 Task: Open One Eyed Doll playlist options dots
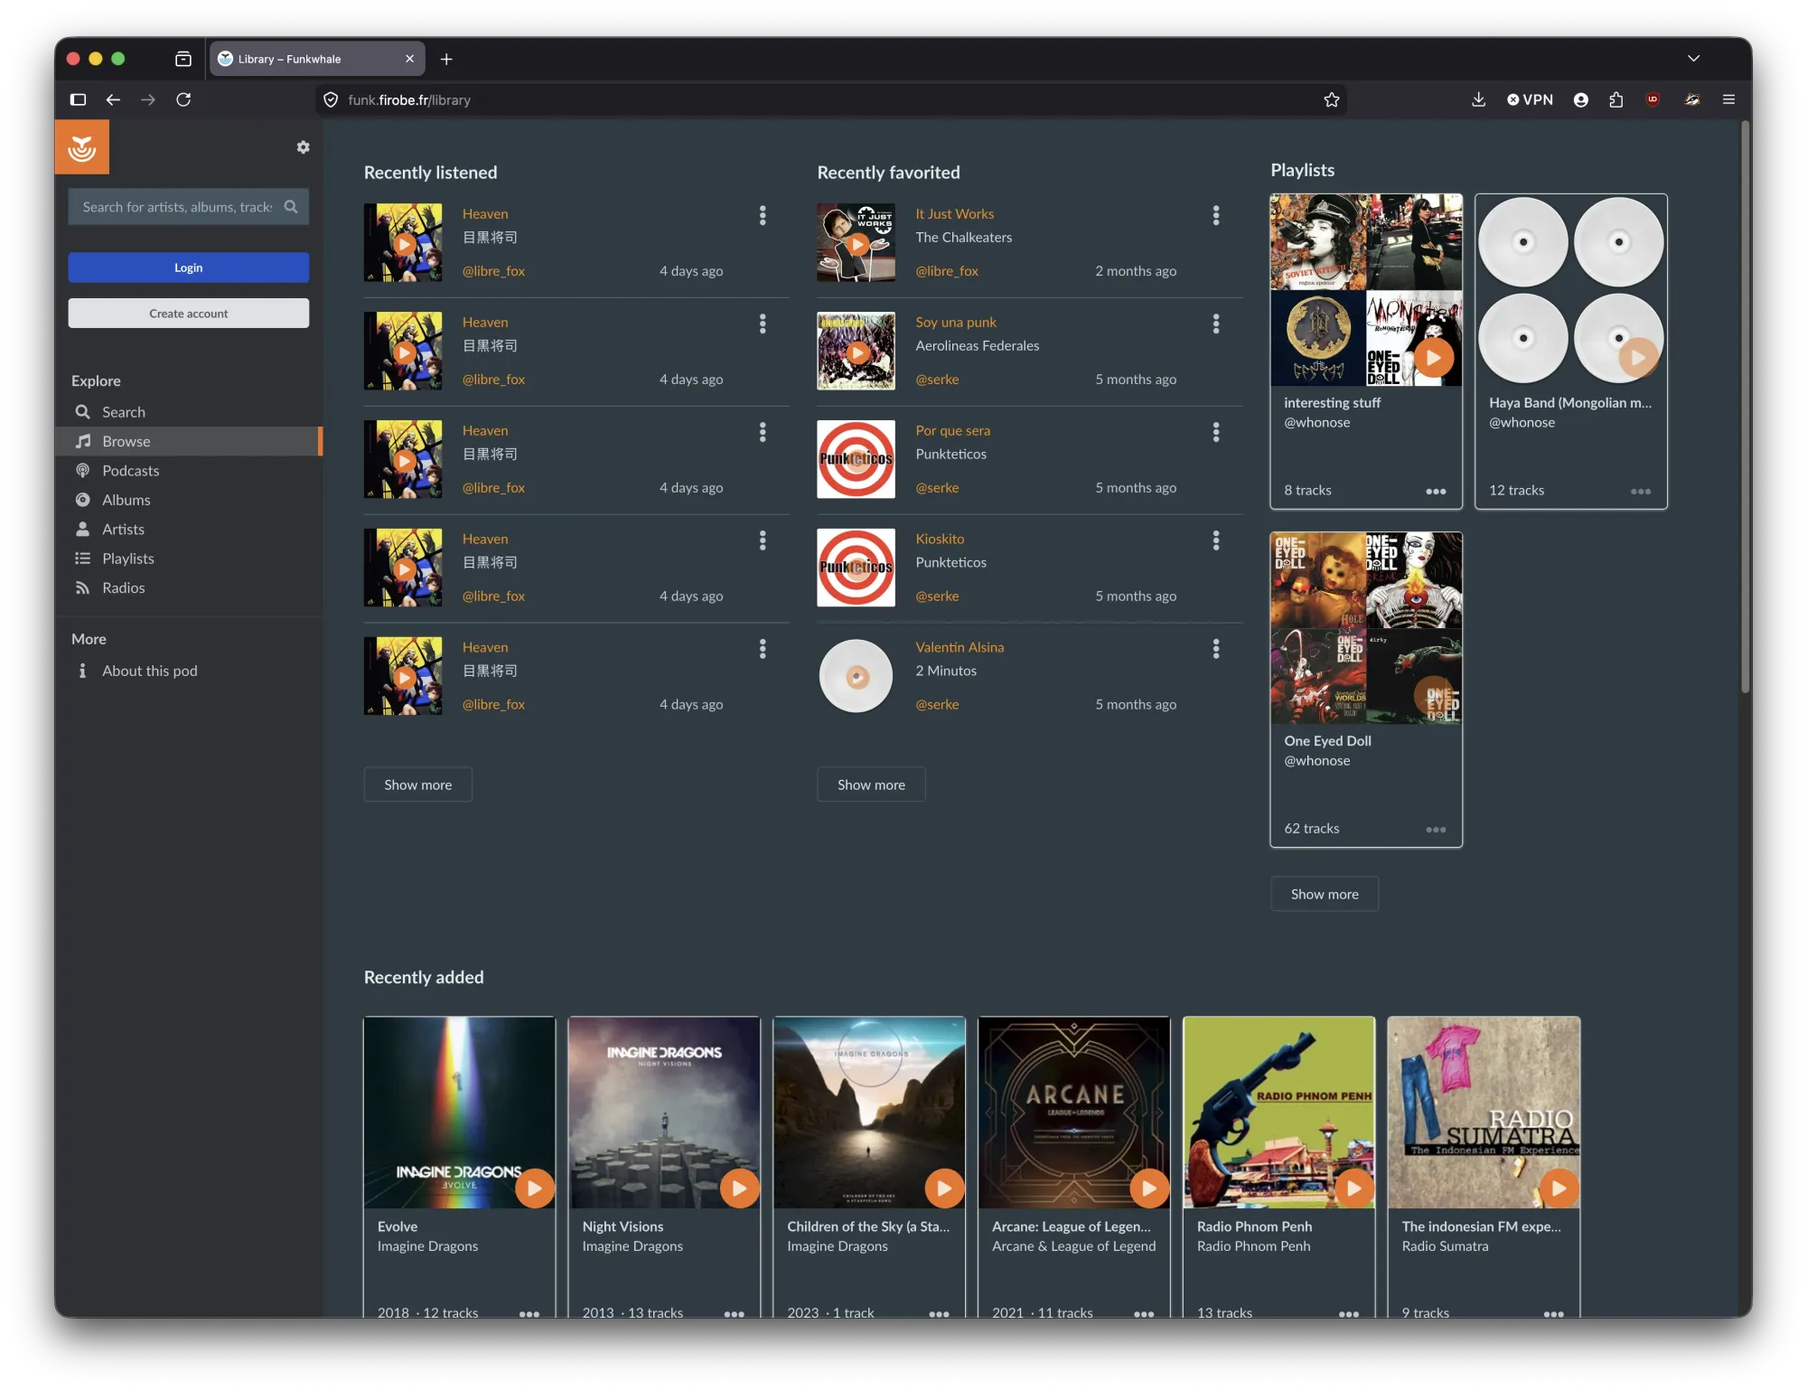[x=1436, y=830]
